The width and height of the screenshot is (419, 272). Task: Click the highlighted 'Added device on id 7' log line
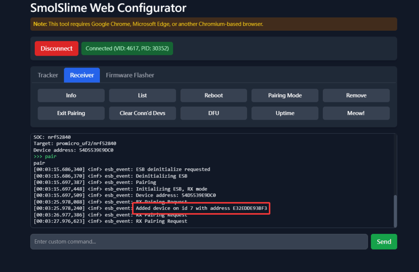click(201, 208)
